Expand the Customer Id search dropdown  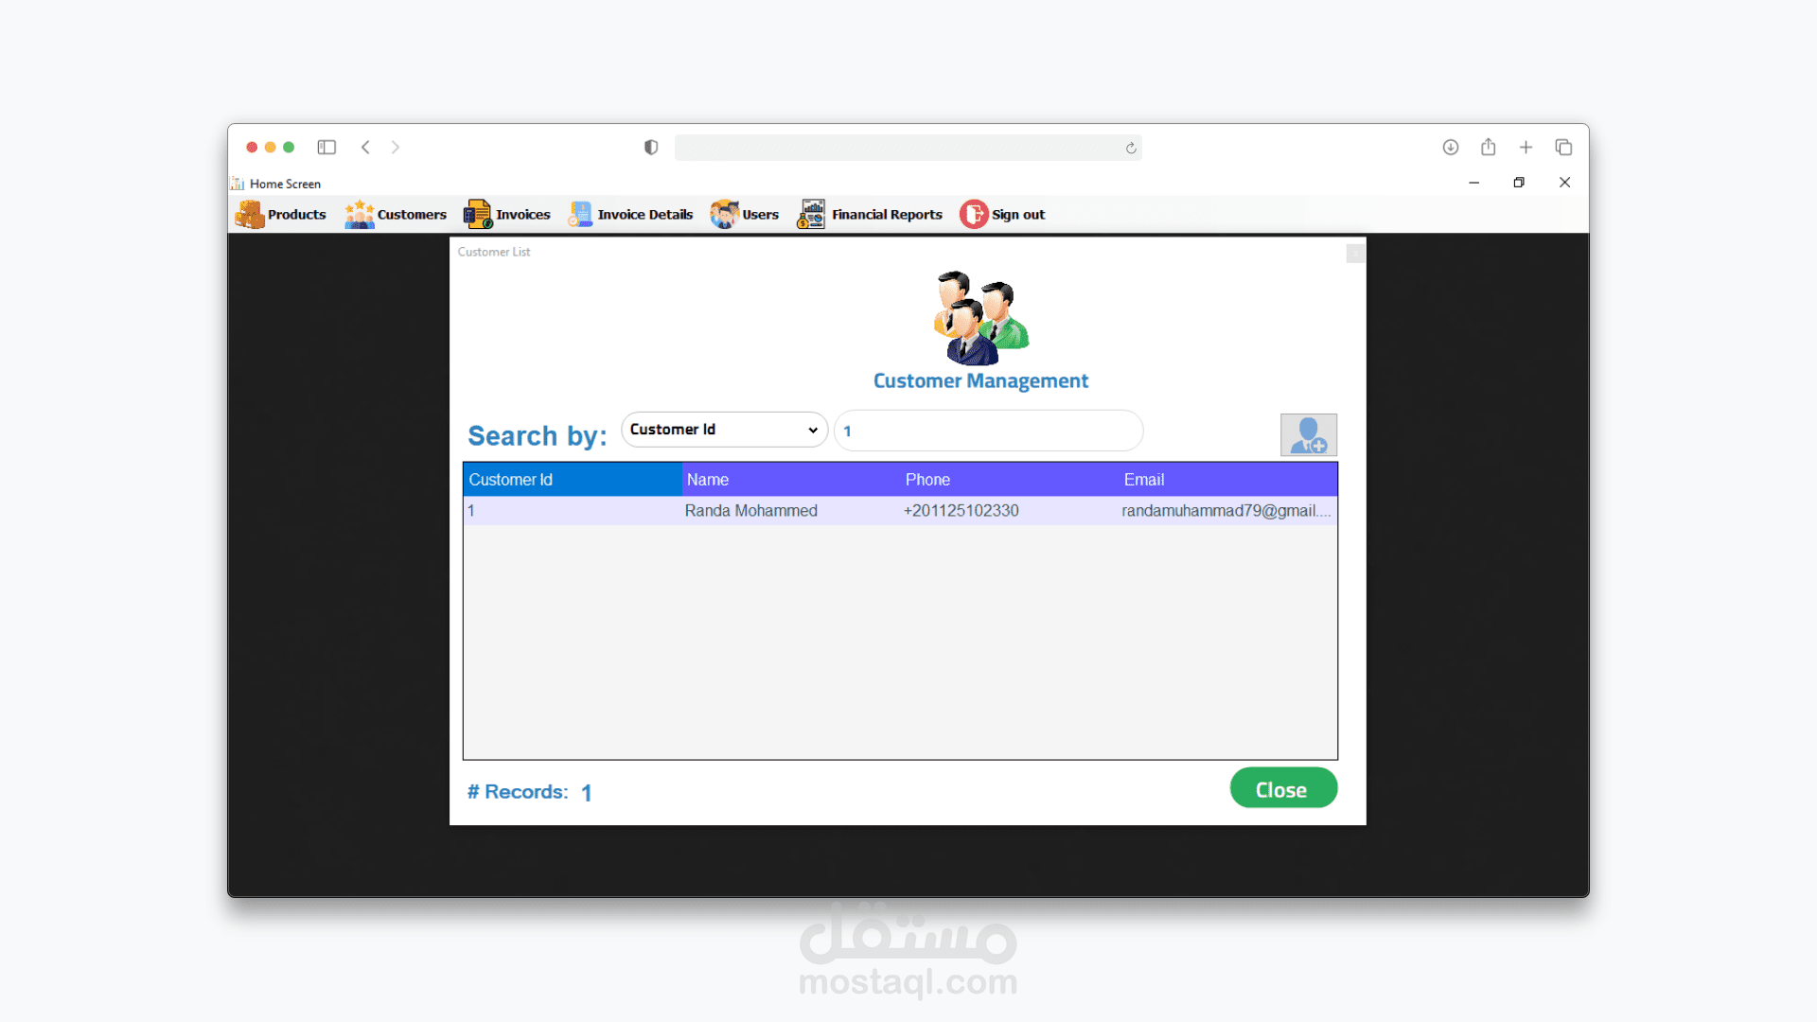coord(724,430)
